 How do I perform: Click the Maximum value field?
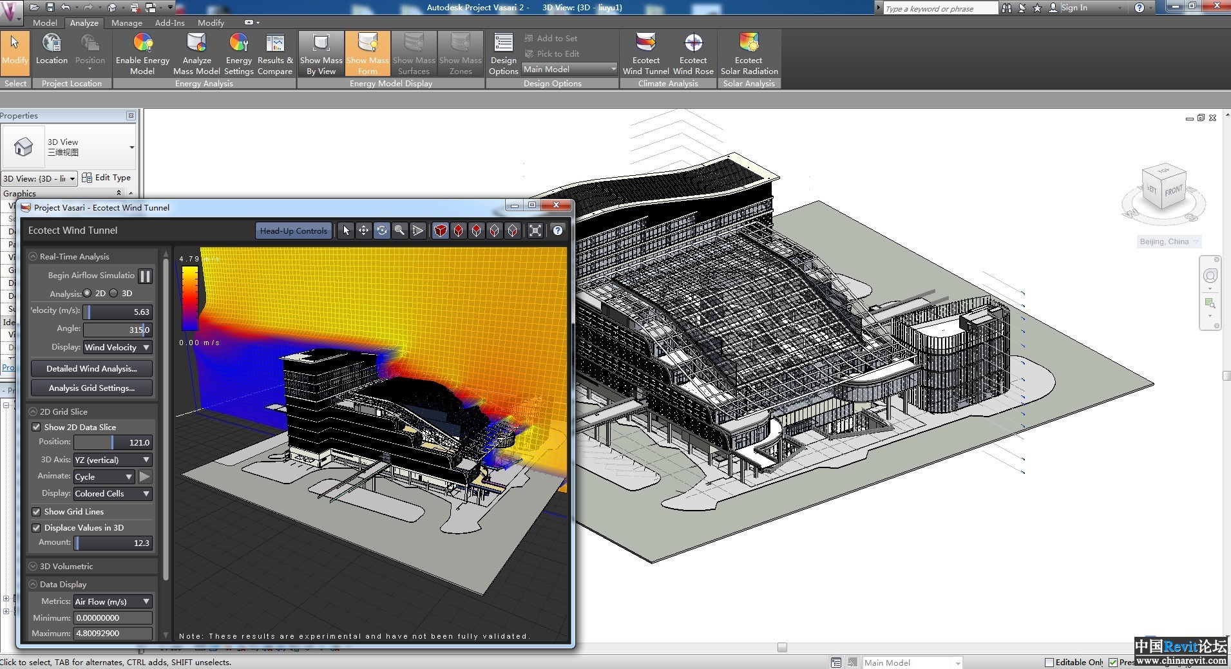(113, 633)
